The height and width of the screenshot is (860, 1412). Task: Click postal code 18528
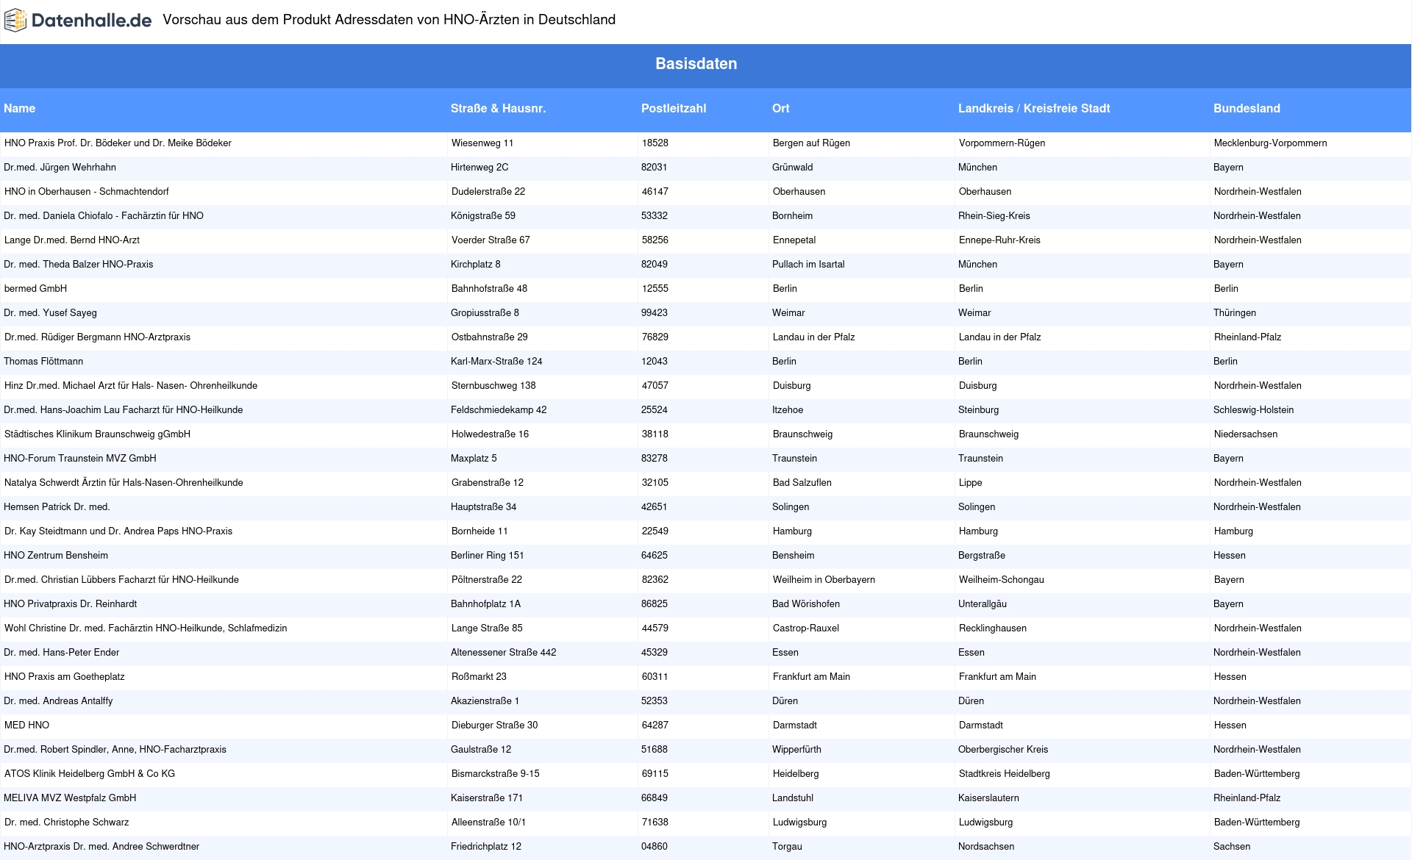click(655, 143)
